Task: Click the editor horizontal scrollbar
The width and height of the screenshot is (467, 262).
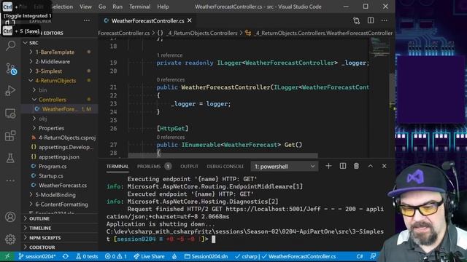Action: [x=223, y=155]
